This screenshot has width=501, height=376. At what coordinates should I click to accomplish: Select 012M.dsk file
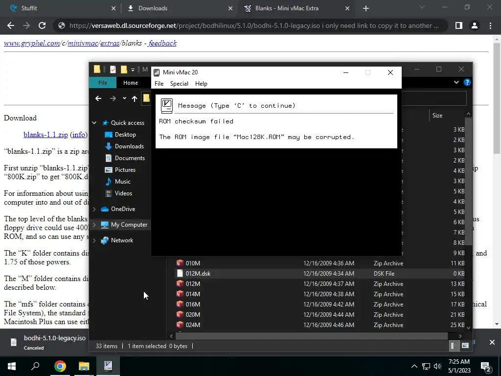pos(198,274)
